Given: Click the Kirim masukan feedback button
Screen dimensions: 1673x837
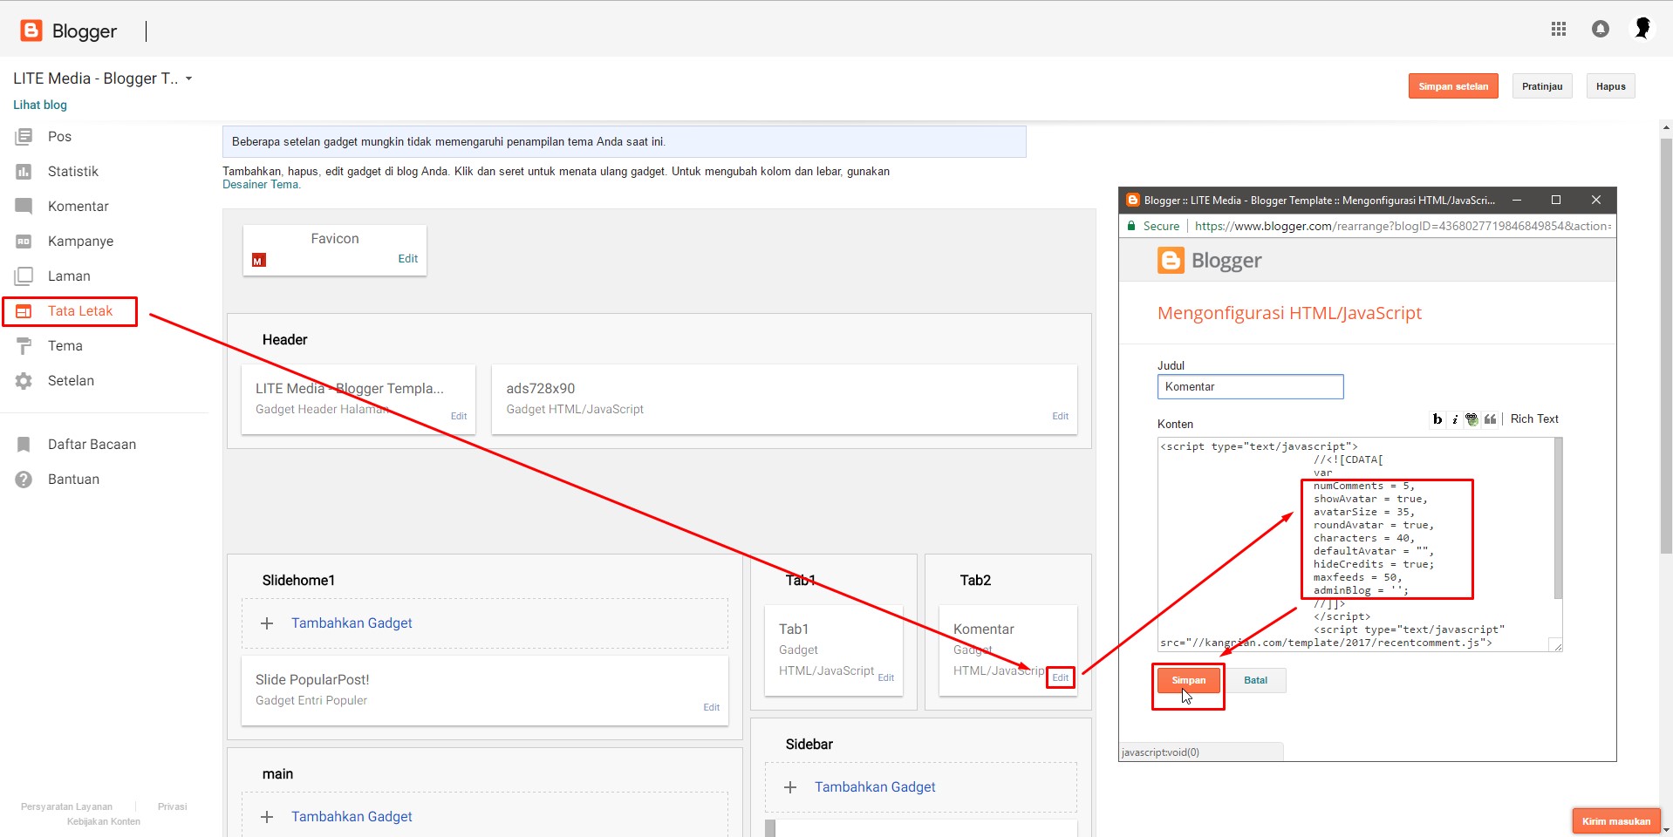Looking at the screenshot, I should click(1616, 821).
